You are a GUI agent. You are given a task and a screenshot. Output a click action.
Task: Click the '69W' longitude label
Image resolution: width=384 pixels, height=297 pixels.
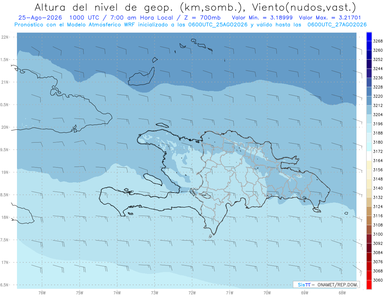(305, 293)
